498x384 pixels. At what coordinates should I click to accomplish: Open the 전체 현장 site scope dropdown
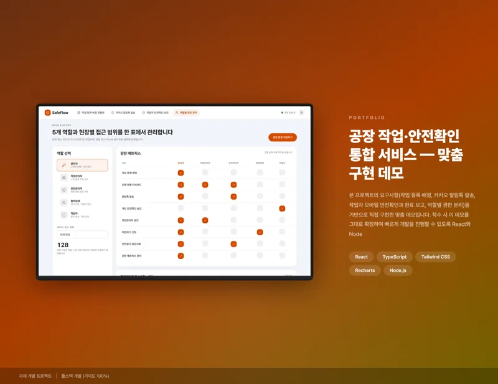(82, 235)
